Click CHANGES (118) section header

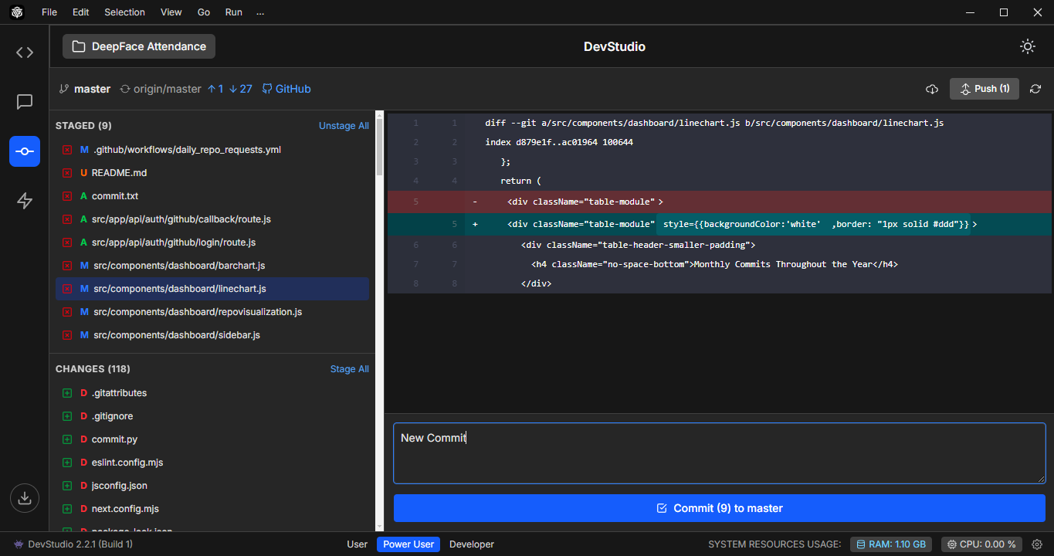(x=93, y=369)
